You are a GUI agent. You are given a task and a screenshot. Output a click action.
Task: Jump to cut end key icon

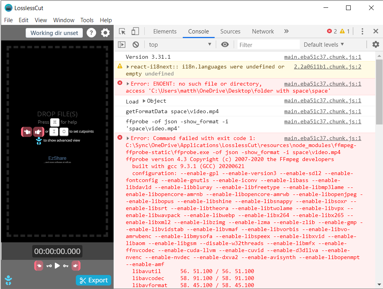coord(66,266)
